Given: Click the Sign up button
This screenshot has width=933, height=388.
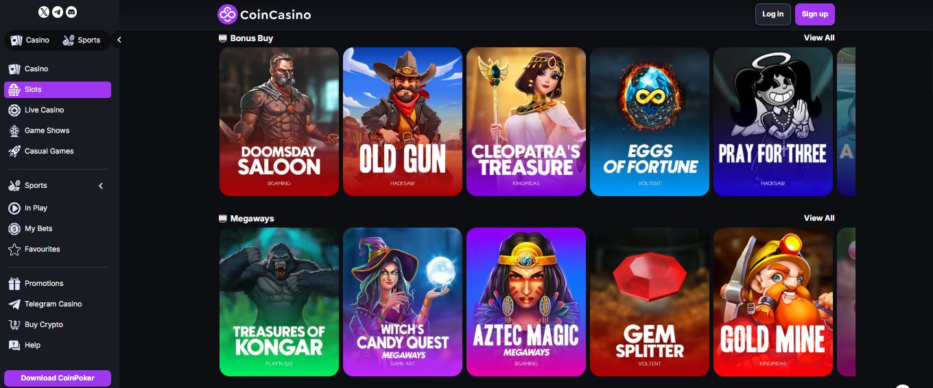Looking at the screenshot, I should (x=815, y=14).
